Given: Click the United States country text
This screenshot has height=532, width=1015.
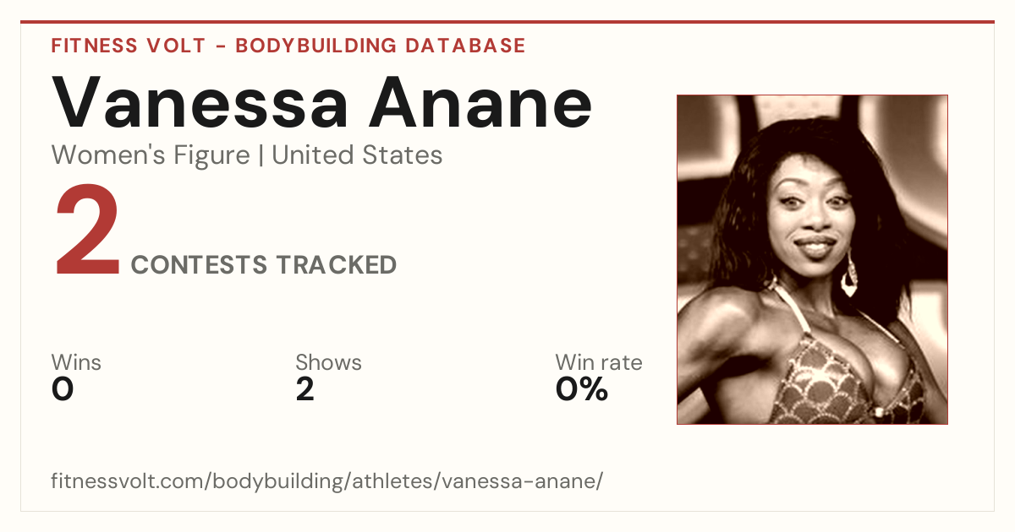Looking at the screenshot, I should coord(357,155).
